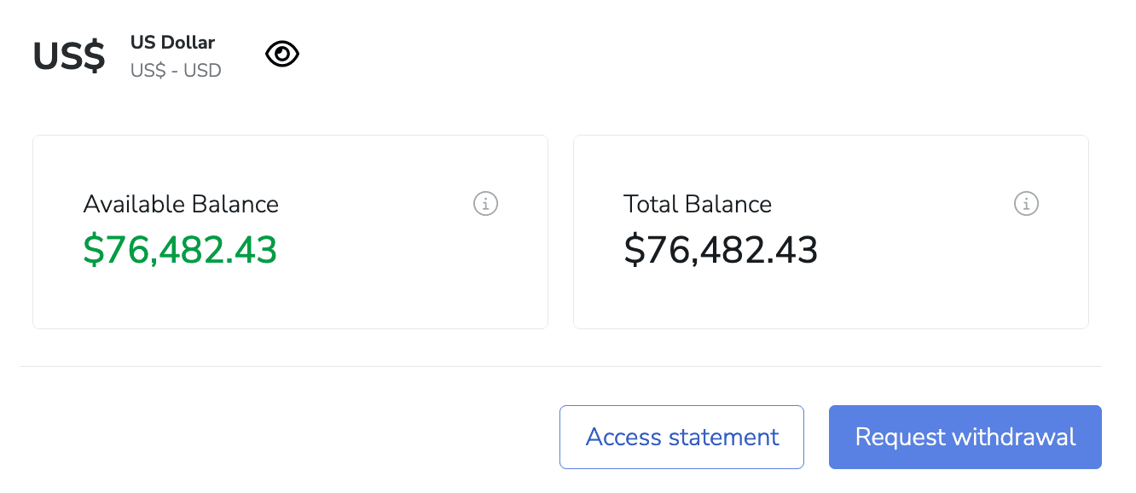Select the bold US Dollar currency name
This screenshot has width=1136, height=493.
pyautogui.click(x=172, y=42)
